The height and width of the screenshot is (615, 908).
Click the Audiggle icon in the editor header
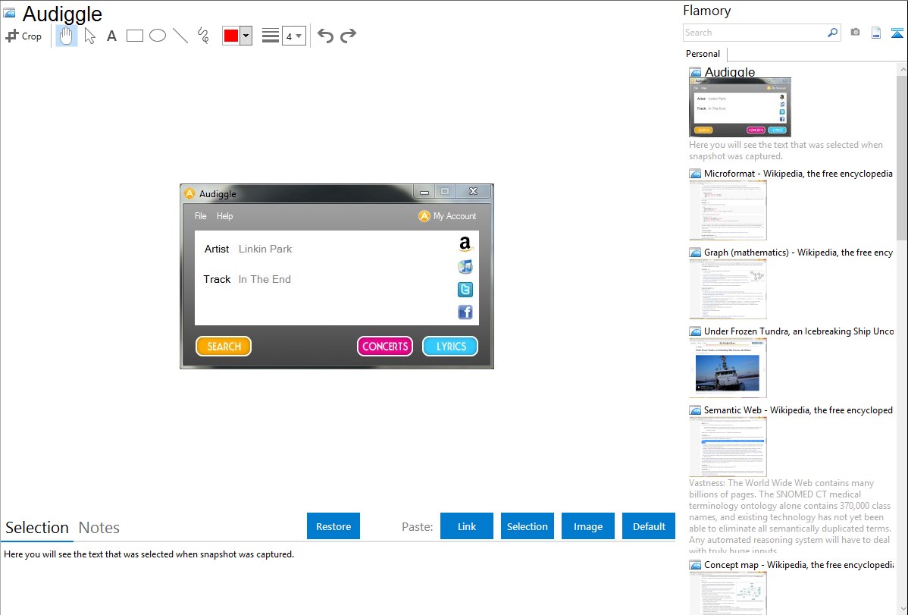pyautogui.click(x=10, y=14)
